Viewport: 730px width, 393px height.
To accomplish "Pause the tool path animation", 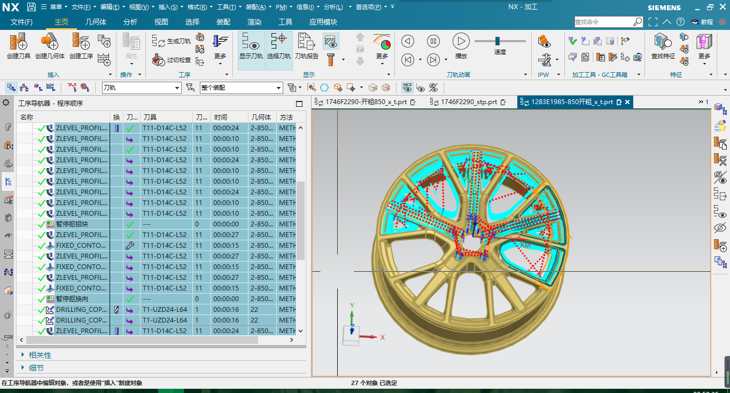I will pos(433,41).
